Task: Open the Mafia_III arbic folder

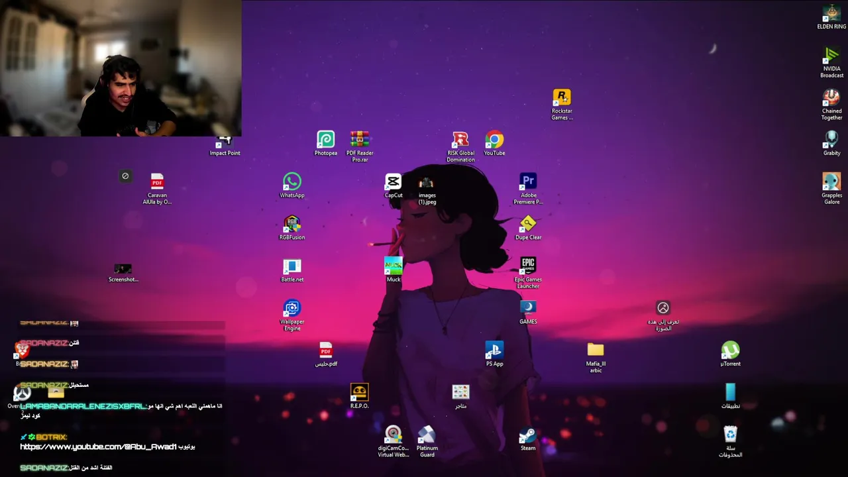Action: [596, 357]
